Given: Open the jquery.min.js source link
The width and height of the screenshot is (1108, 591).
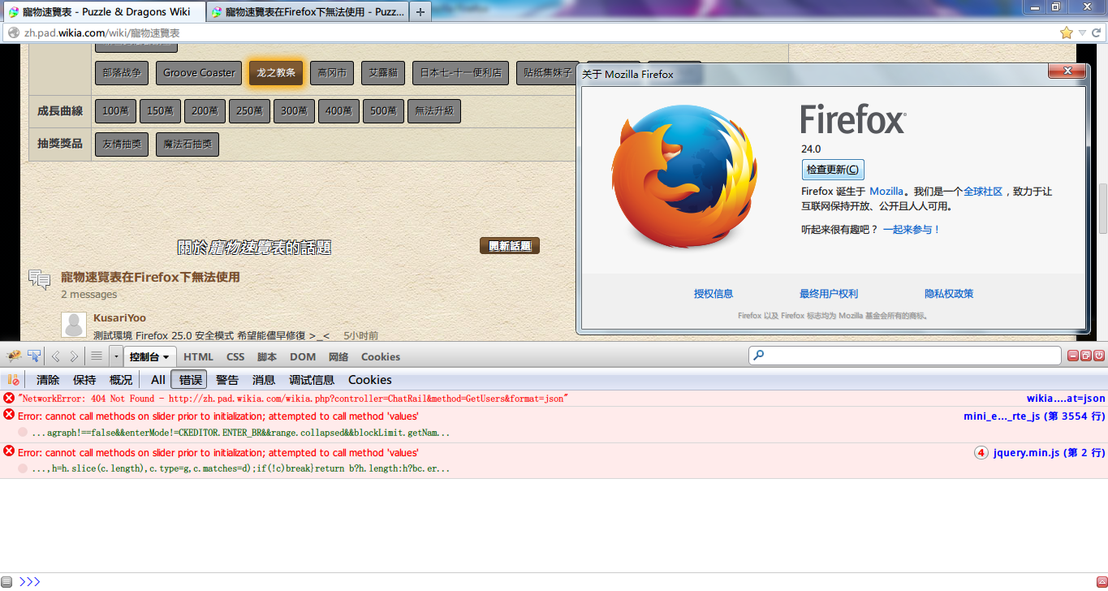Looking at the screenshot, I should coord(1049,453).
